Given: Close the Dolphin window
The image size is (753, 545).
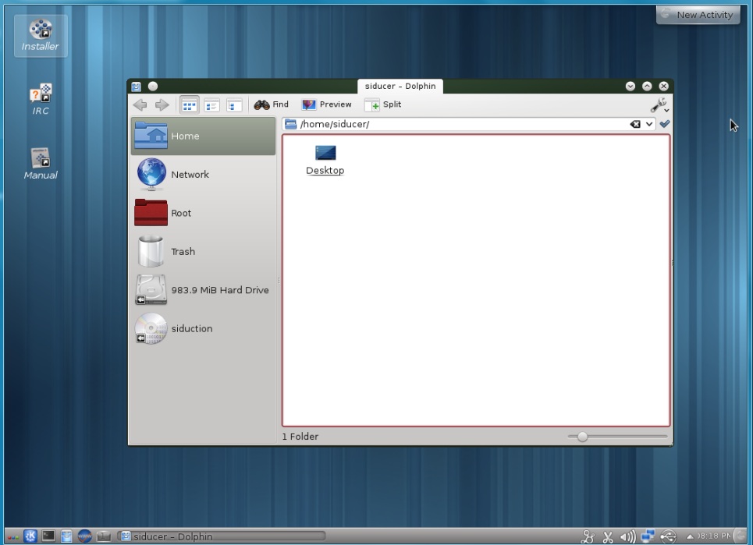Looking at the screenshot, I should point(664,87).
